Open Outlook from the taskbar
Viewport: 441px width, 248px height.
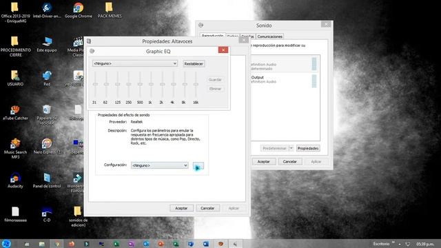pyautogui.click(x=146, y=244)
